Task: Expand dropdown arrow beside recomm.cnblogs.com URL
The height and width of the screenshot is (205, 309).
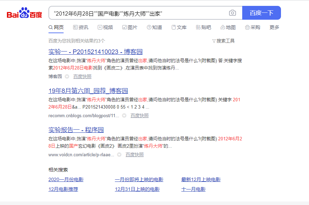Action: pyautogui.click(x=124, y=115)
